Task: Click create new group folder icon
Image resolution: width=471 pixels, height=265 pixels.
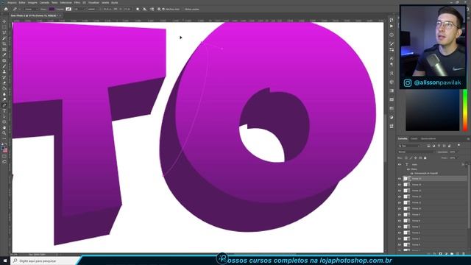Action: point(452,253)
